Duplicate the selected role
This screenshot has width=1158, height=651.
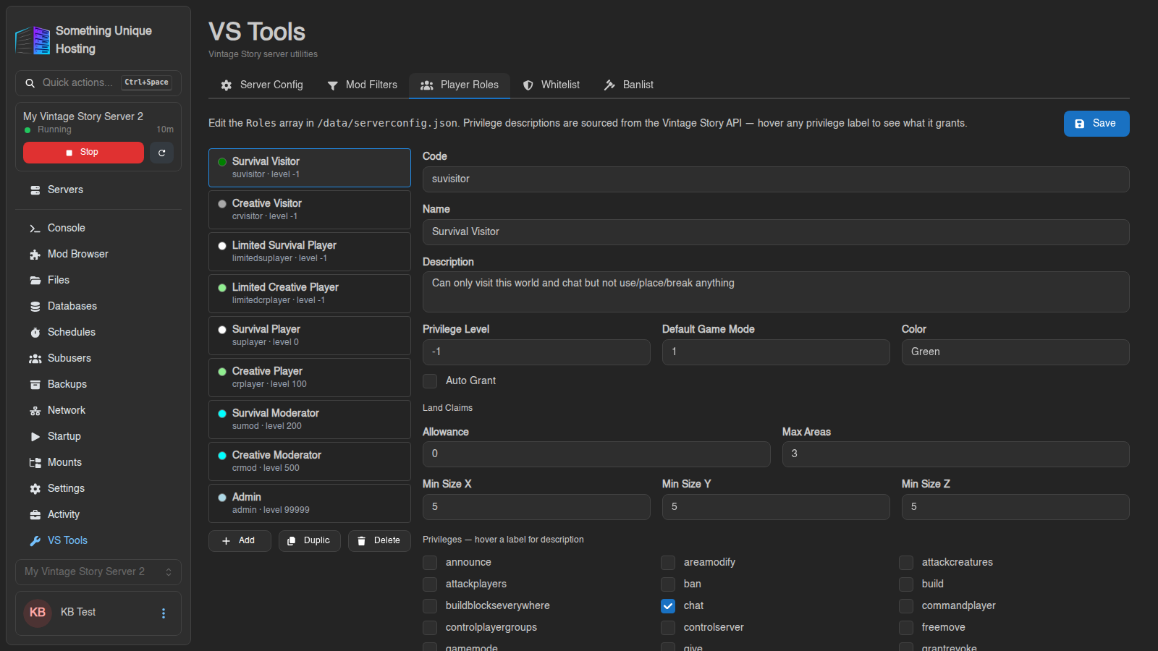click(310, 541)
